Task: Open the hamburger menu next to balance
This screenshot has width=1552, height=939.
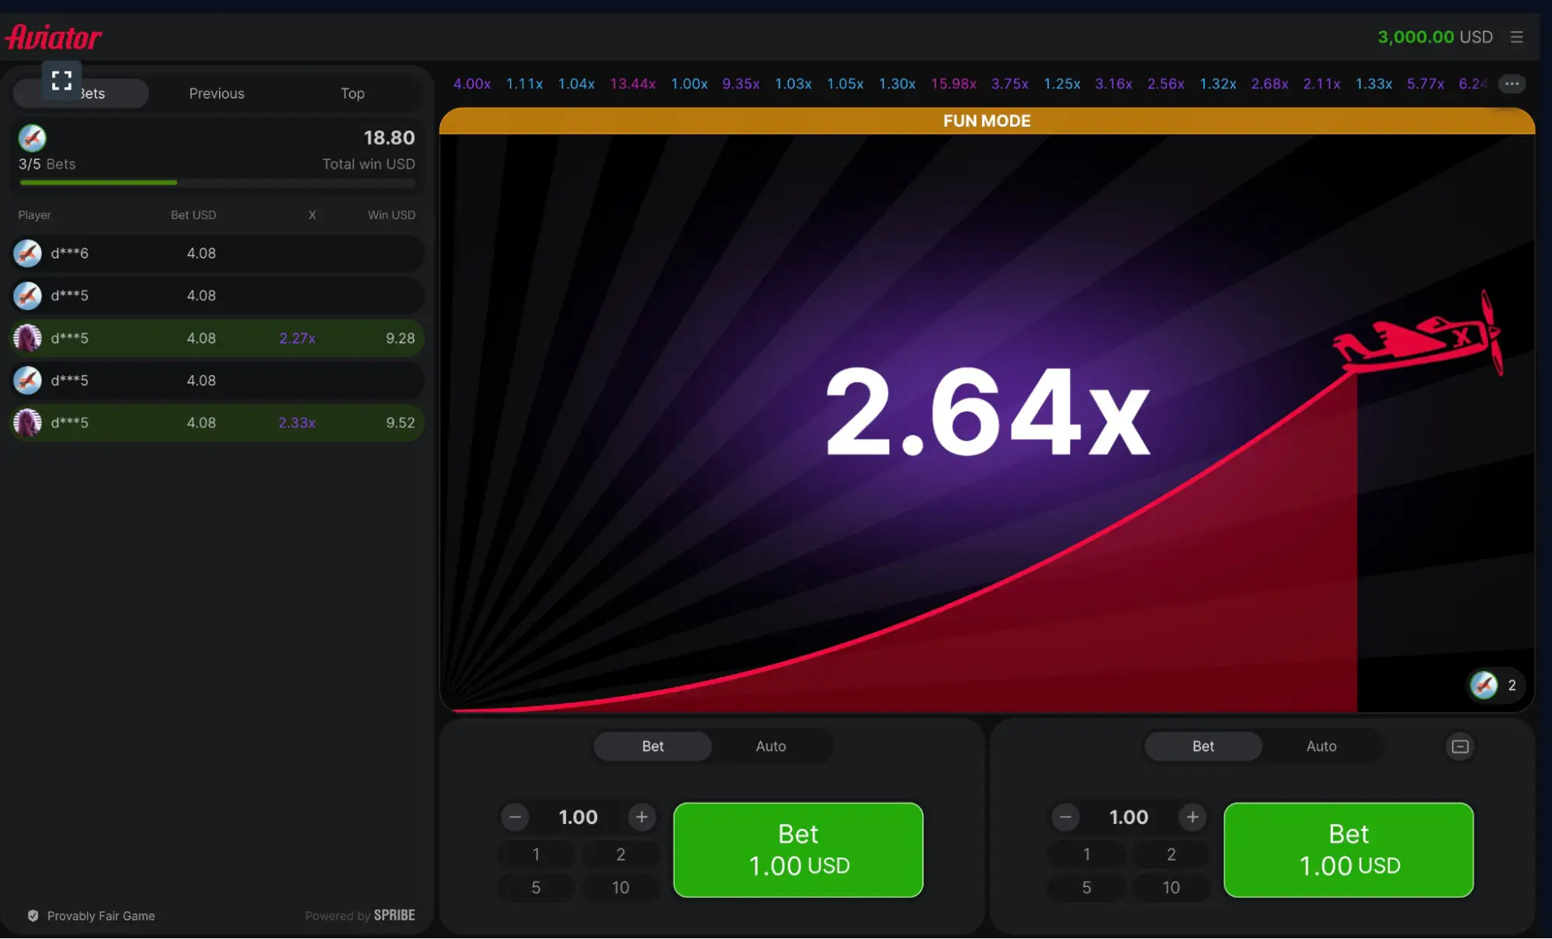Action: [1516, 37]
